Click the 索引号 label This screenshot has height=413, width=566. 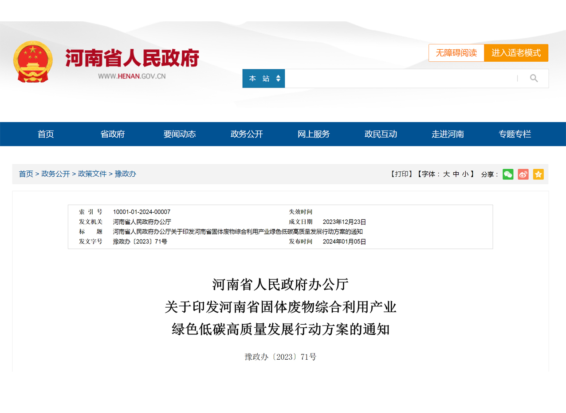(x=90, y=212)
